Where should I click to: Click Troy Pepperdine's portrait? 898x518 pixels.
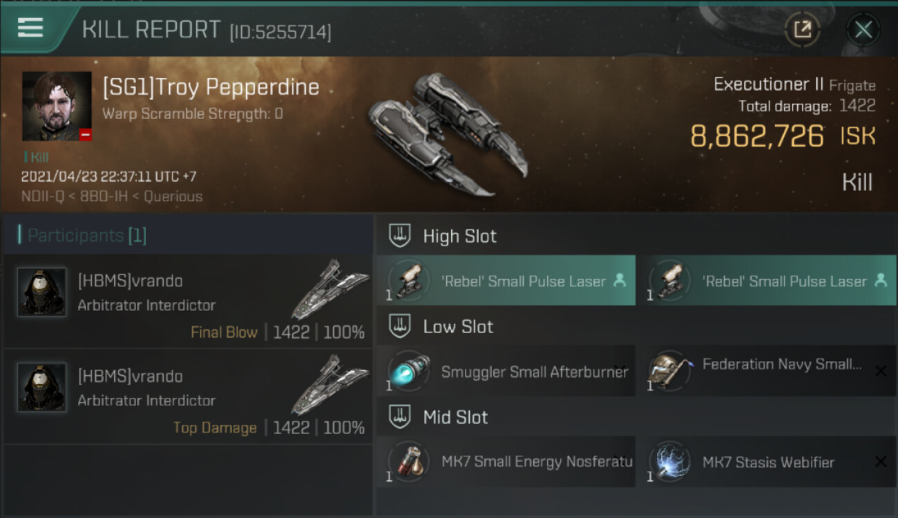coord(57,106)
